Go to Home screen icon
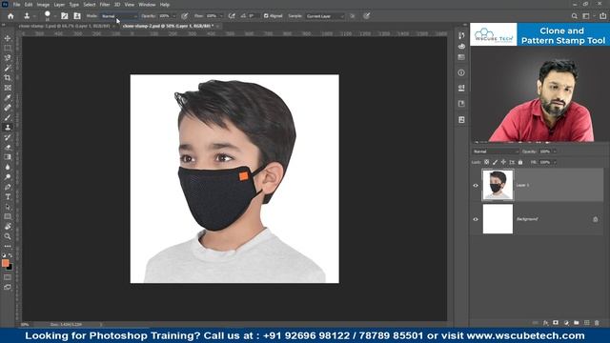 10,16
